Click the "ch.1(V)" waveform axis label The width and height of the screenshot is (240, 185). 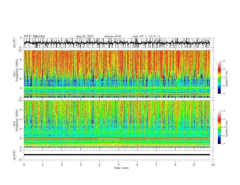[x=15, y=43]
